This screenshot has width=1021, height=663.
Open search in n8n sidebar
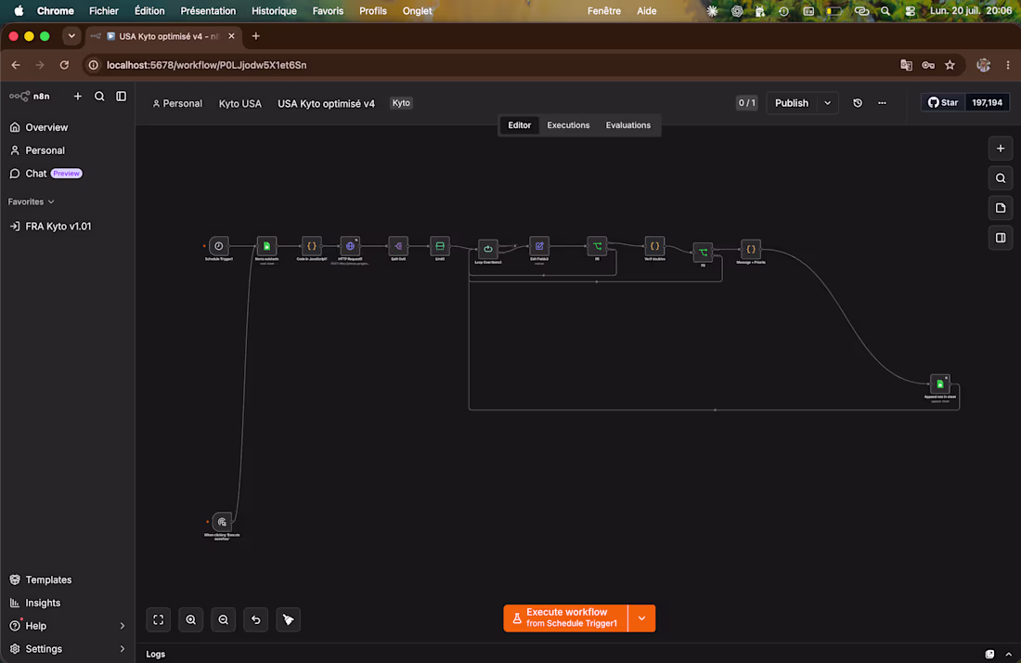pyautogui.click(x=99, y=97)
